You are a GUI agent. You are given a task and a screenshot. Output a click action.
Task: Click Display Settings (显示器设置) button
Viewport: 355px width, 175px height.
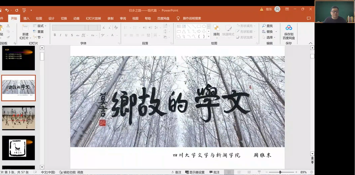[x=194, y=172]
